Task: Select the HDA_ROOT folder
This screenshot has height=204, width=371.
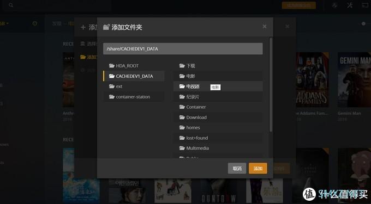Action: pyautogui.click(x=134, y=66)
